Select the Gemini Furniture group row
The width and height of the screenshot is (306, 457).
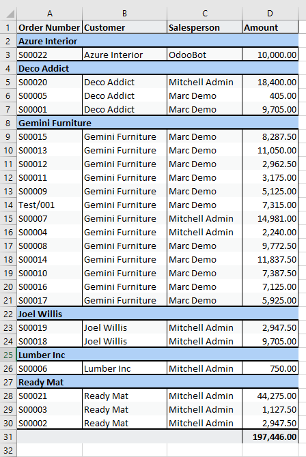click(158, 123)
